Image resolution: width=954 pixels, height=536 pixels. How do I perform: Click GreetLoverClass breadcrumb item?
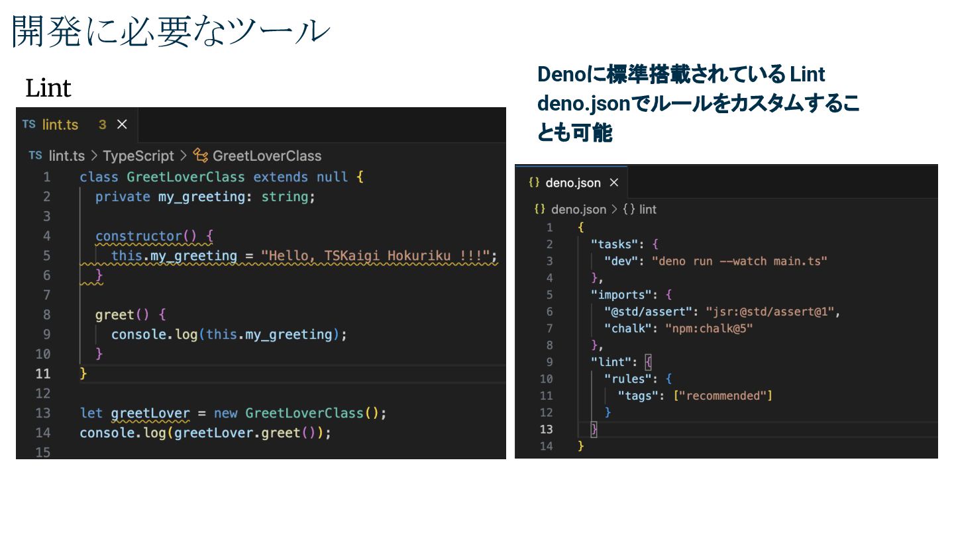pyautogui.click(x=267, y=156)
